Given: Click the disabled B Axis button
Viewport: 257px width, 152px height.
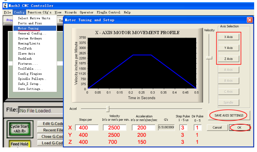Looking at the screenshot, I should coord(229,81).
